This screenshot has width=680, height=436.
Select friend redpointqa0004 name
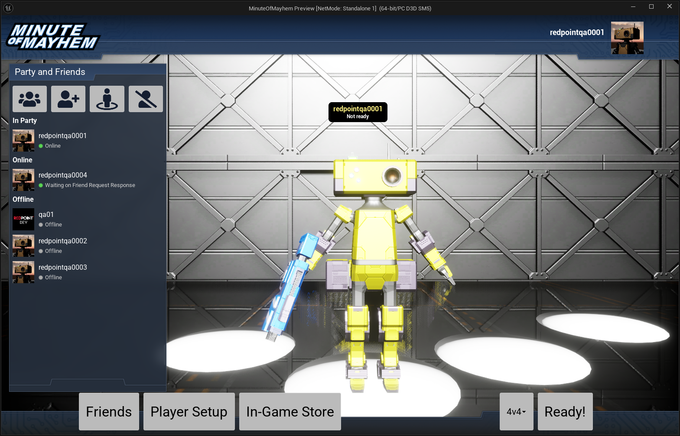point(63,175)
